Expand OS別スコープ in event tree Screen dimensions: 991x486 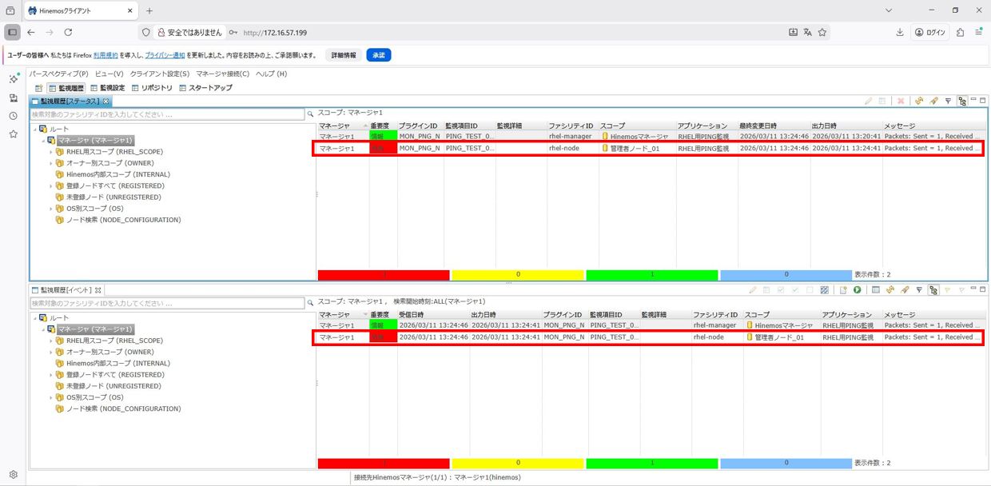[51, 397]
